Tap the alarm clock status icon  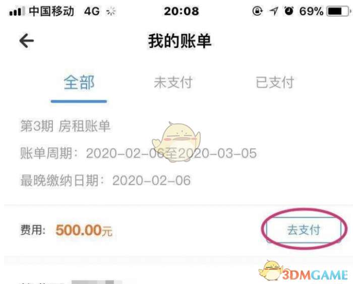click(289, 11)
